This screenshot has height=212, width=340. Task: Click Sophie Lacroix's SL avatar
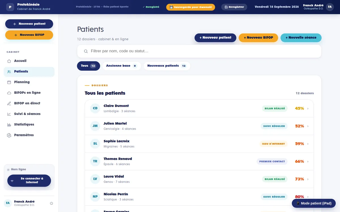pos(95,144)
